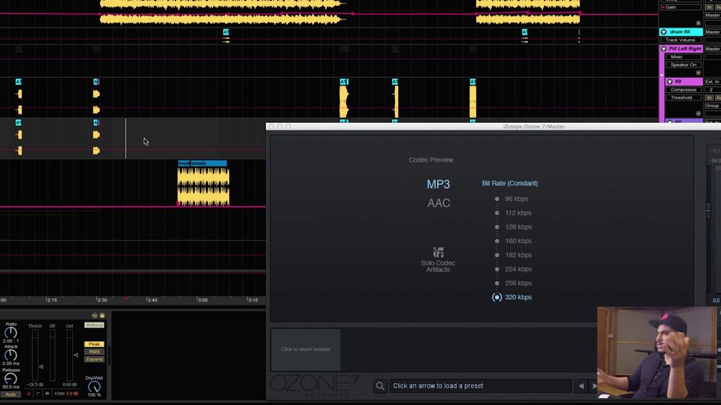Click the Compressor save preset icon
721x405 pixels.
tap(102, 316)
